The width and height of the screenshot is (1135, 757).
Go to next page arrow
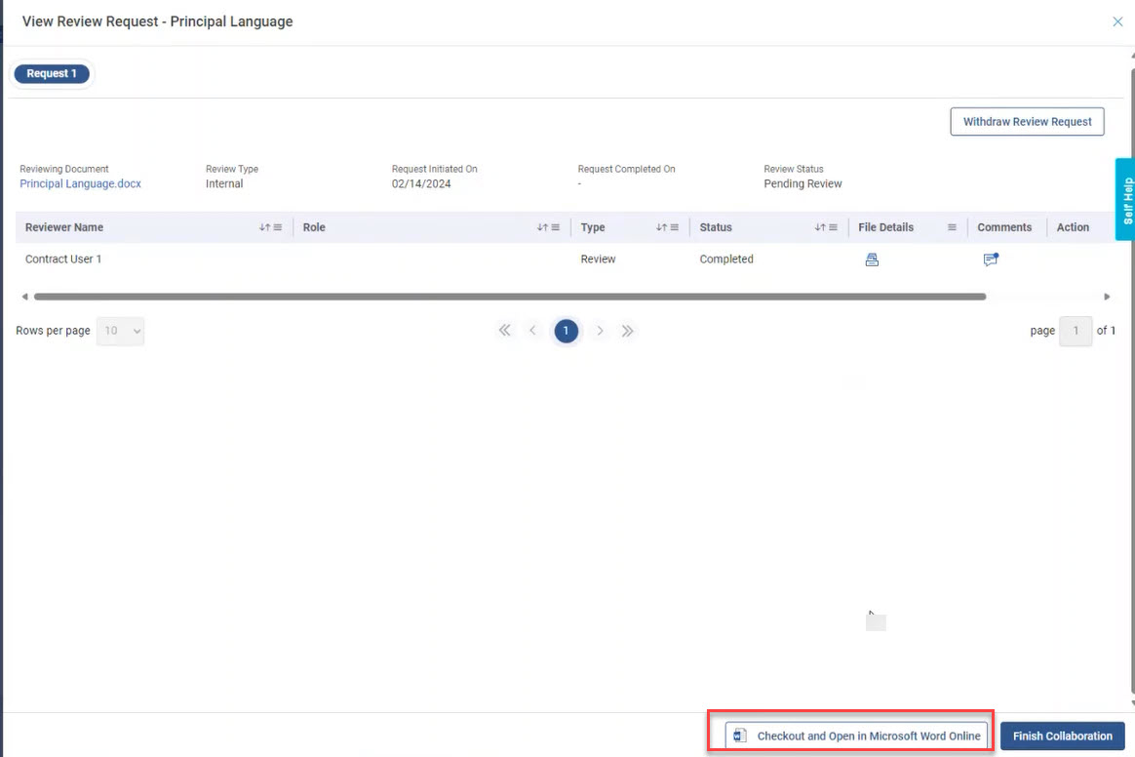coord(600,331)
